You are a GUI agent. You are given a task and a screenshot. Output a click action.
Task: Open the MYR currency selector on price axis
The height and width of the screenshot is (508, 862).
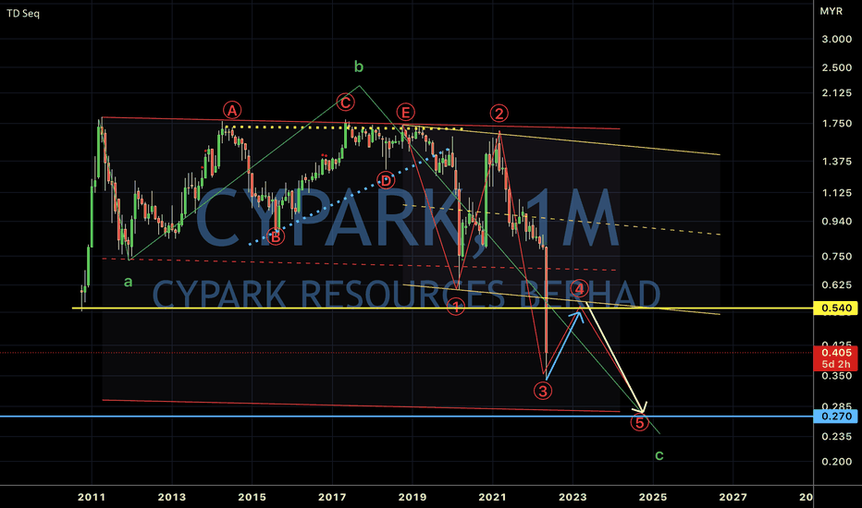(831, 11)
